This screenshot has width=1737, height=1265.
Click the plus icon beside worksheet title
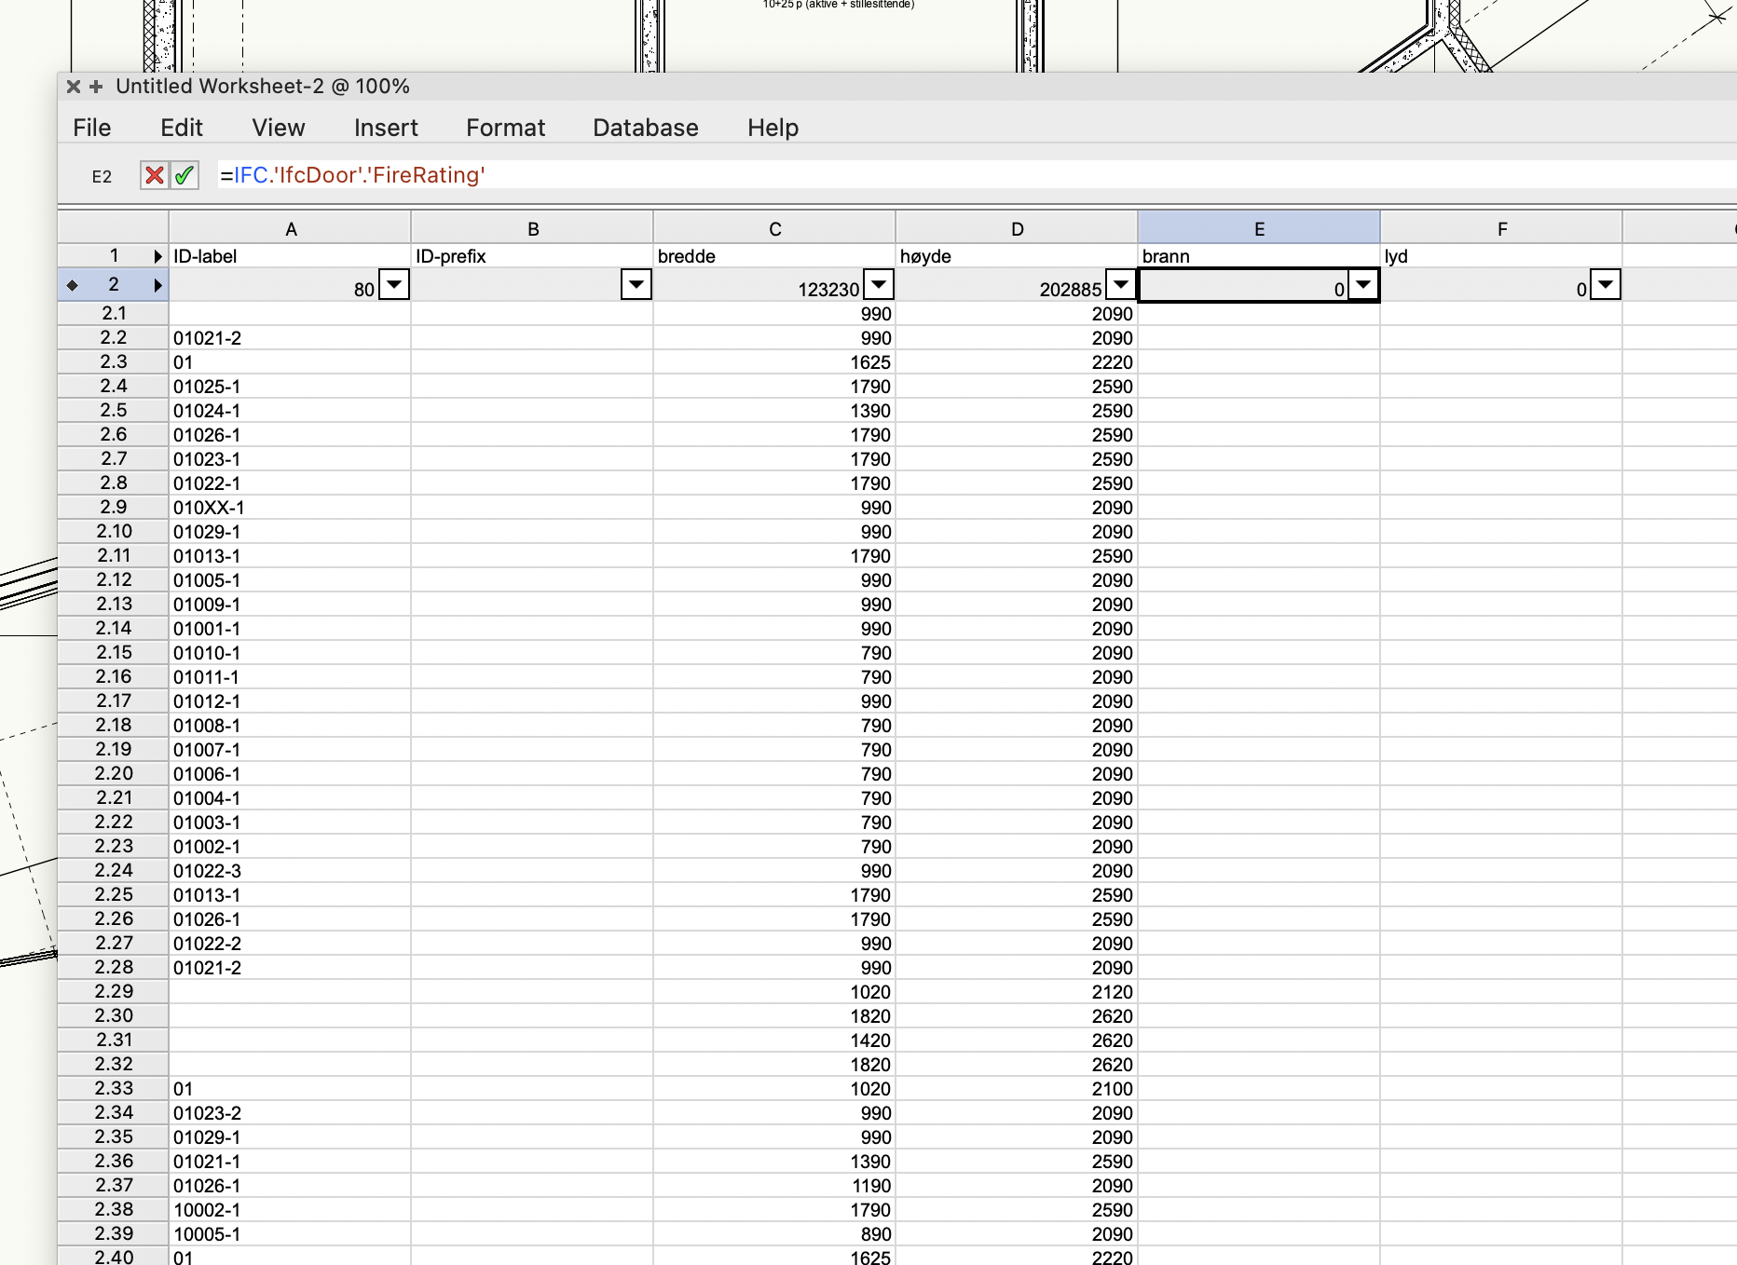tap(96, 87)
